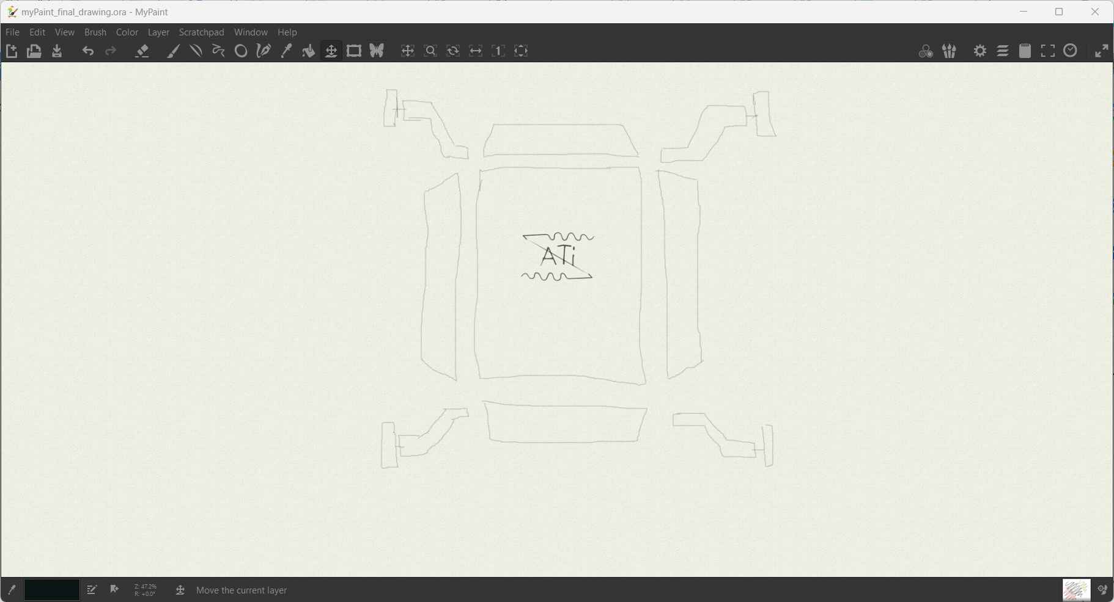Select the color picker eyedropper tool
The image size is (1114, 602).
pyautogui.click(x=286, y=51)
